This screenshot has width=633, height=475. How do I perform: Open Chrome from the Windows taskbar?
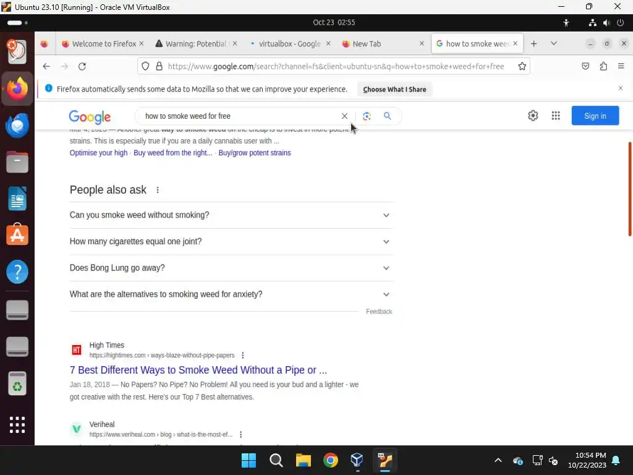(331, 460)
